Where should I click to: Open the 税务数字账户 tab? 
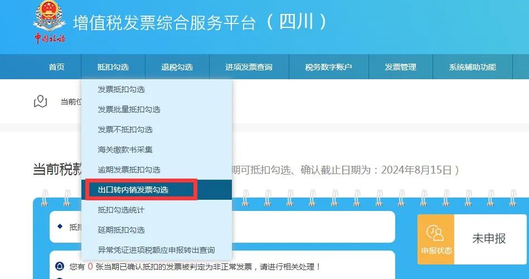[x=328, y=67]
